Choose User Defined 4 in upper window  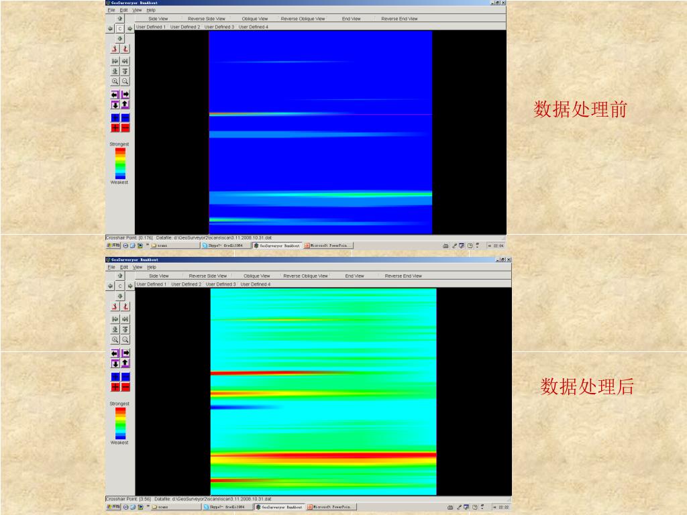(x=253, y=27)
